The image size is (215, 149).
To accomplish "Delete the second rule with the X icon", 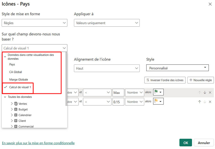I will pyautogui.click(x=210, y=102).
